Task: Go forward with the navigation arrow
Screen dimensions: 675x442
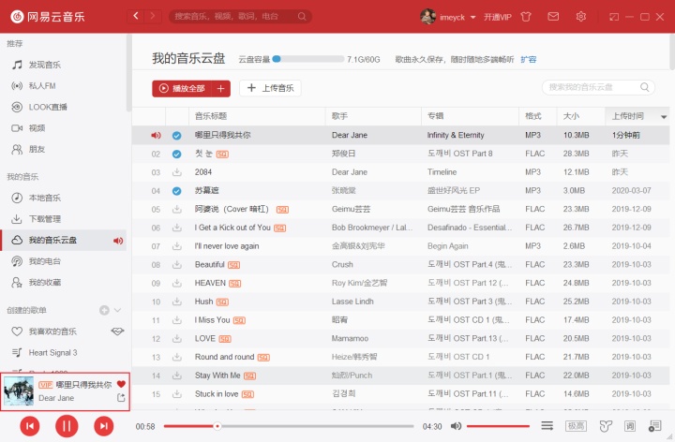Action: 153,16
